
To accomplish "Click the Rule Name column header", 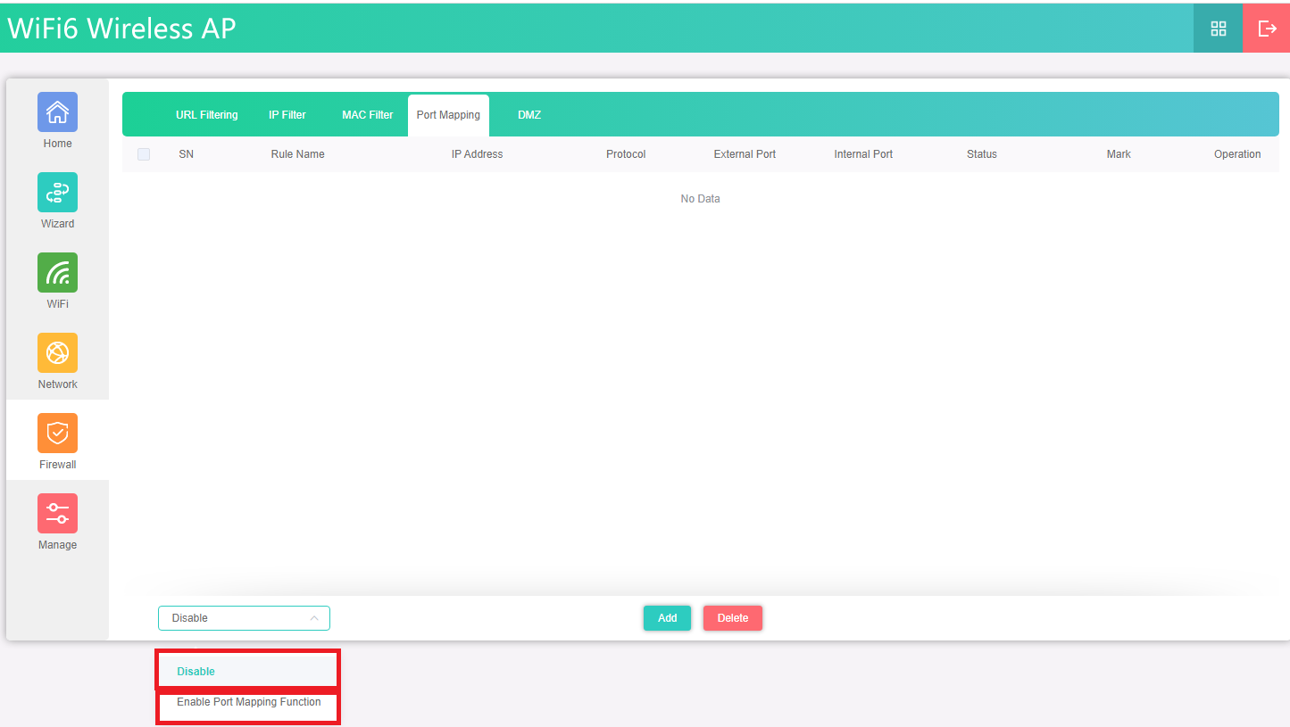I will click(297, 154).
